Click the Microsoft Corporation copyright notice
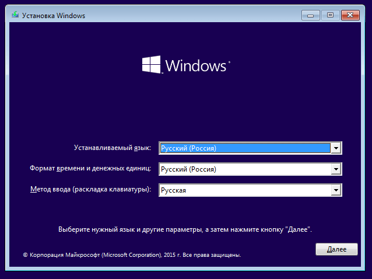The height and width of the screenshot is (279, 372). (132, 255)
